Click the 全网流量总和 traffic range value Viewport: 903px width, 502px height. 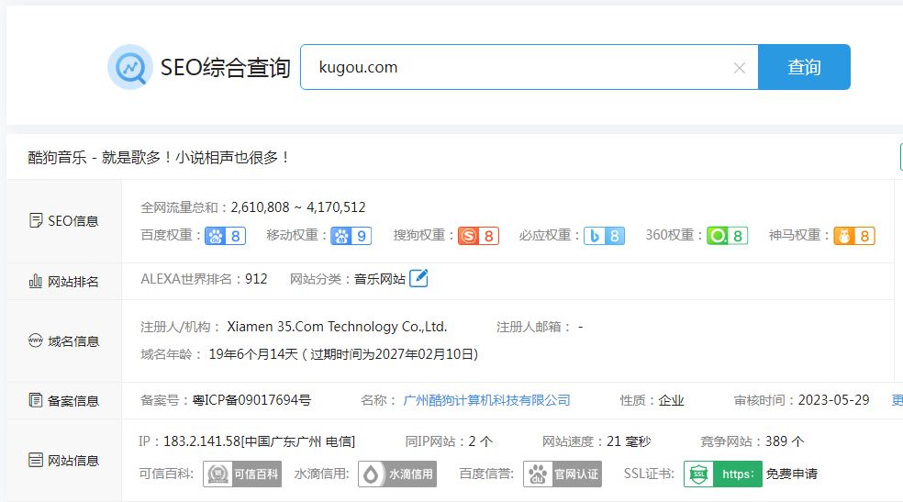click(x=298, y=207)
